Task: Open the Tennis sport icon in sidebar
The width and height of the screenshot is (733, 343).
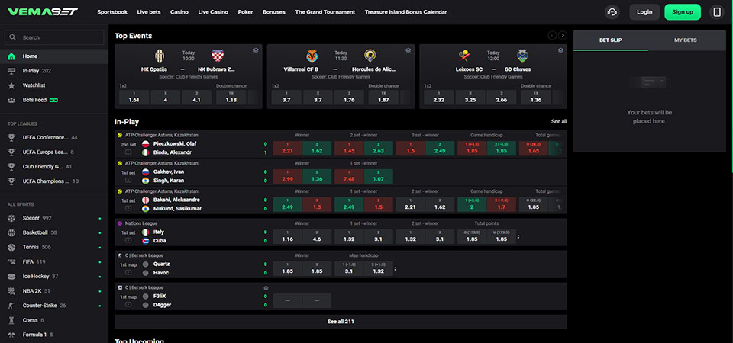Action: point(12,247)
